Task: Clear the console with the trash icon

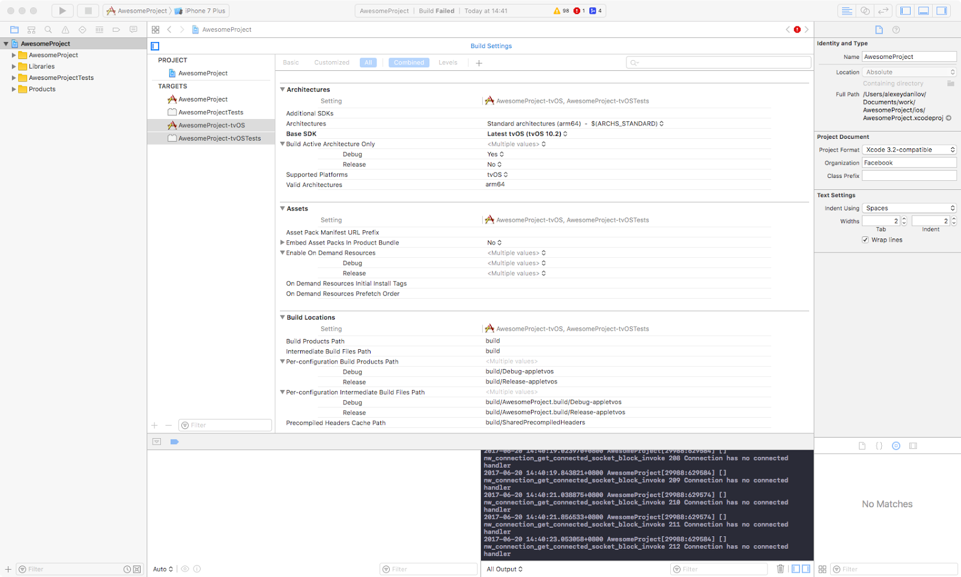Action: [x=780, y=569]
